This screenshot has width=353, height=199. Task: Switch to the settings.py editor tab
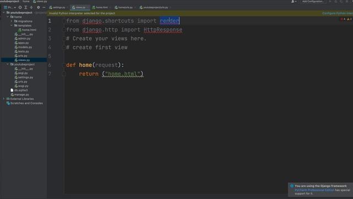(59, 7)
